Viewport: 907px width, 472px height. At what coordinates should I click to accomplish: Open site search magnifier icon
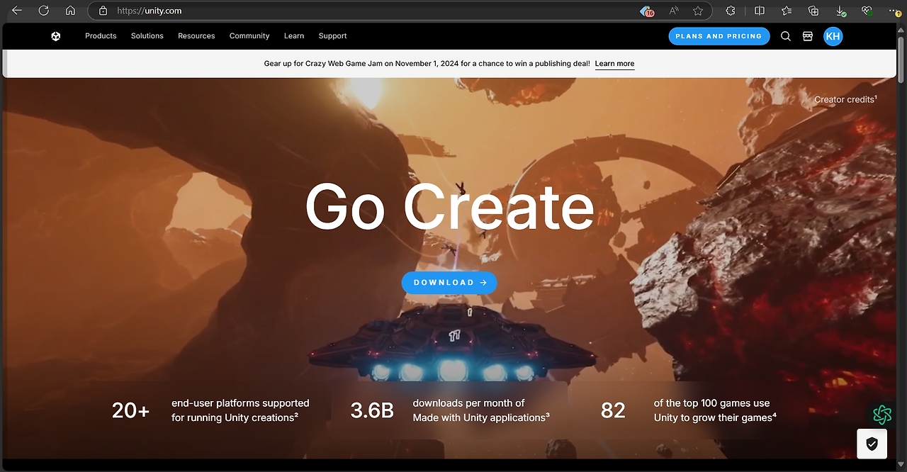pos(786,36)
